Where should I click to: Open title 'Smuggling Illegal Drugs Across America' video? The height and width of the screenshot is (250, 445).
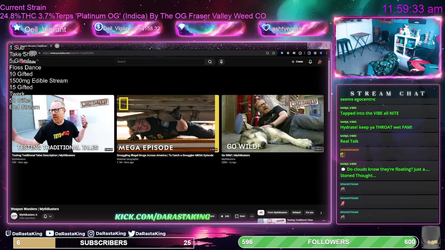165,155
